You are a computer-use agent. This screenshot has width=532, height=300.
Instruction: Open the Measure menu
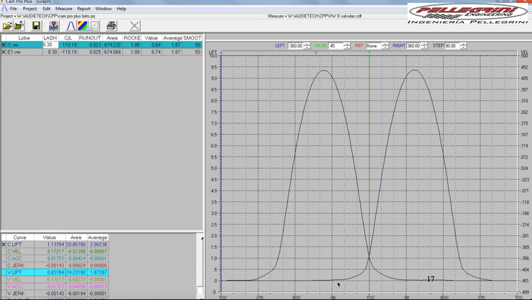64,9
